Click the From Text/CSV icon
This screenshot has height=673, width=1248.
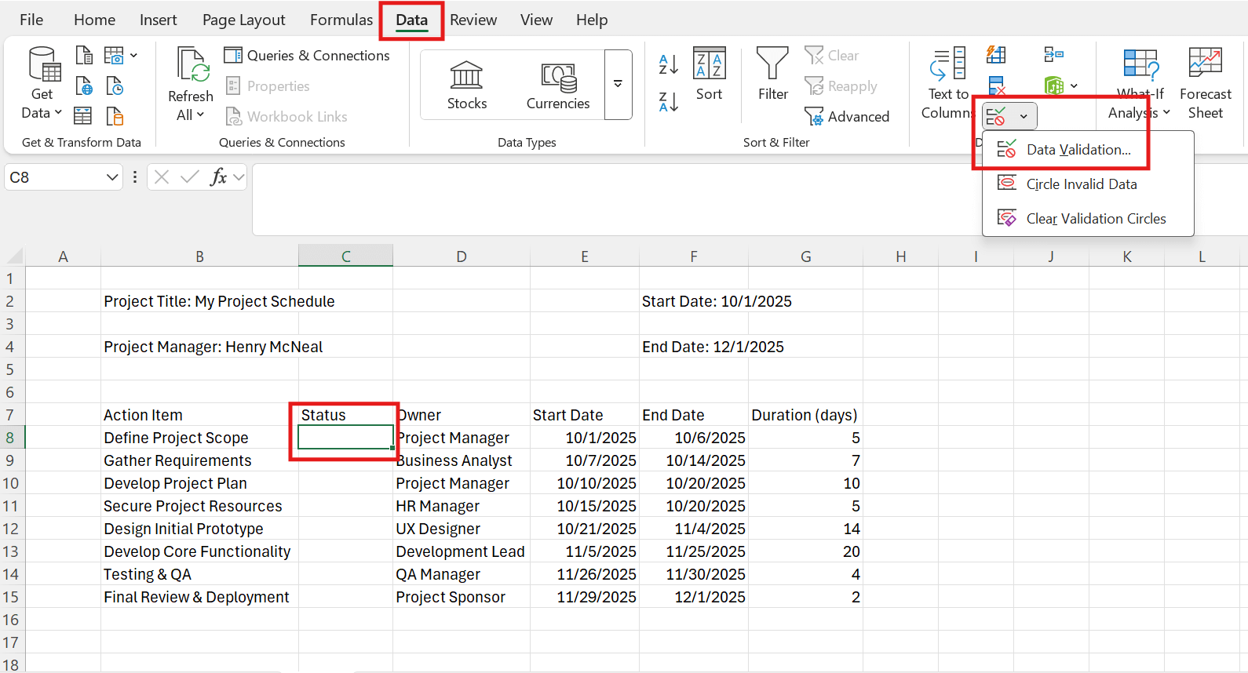(x=84, y=55)
